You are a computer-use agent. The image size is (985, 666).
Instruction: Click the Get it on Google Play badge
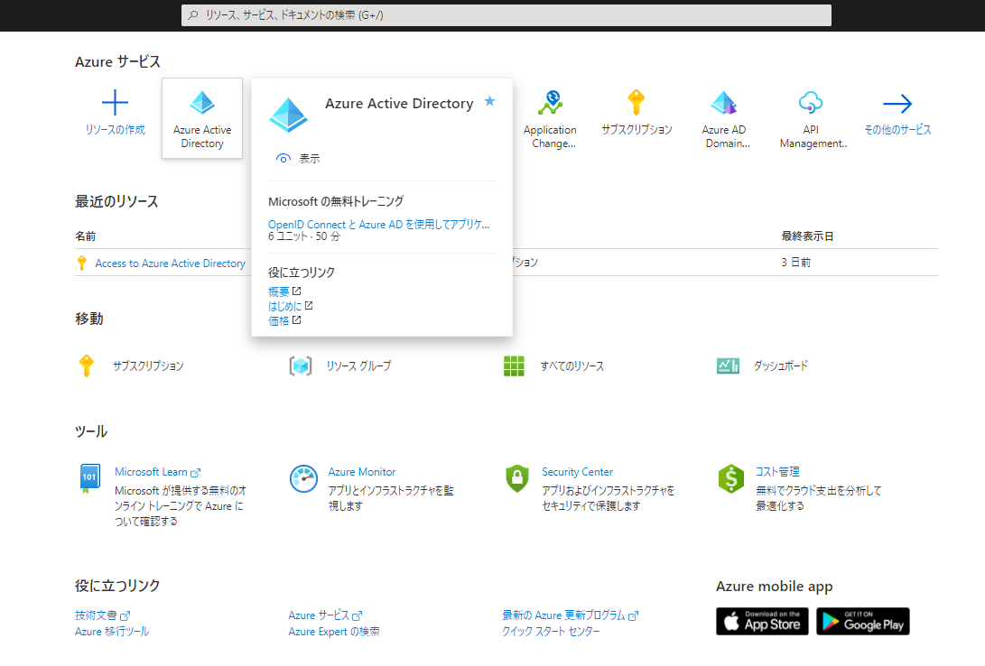pyautogui.click(x=863, y=622)
